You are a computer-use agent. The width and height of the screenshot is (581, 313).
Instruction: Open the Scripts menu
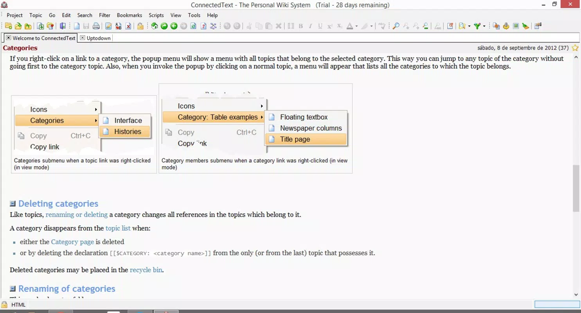coord(156,15)
